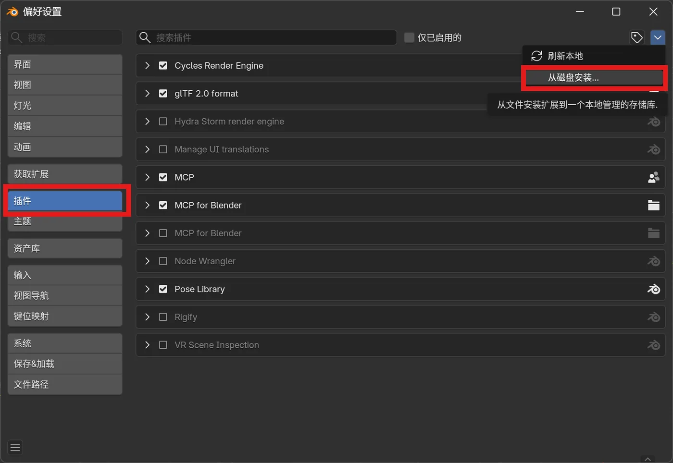The image size is (673, 463).
Task: Uncheck the MCP add-on checkbox
Action: [x=163, y=177]
